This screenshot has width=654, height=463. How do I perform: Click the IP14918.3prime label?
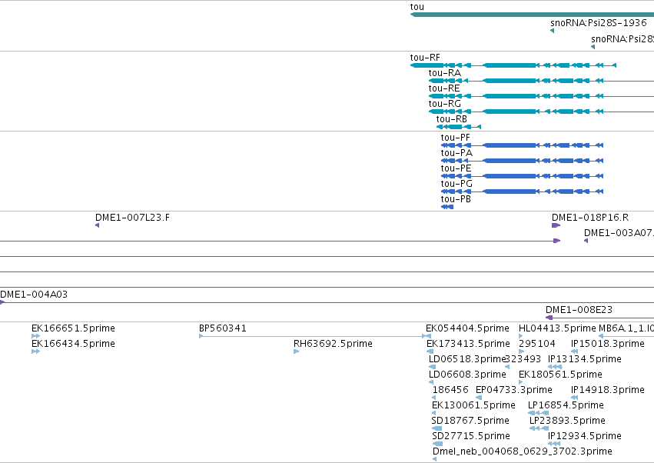click(608, 391)
